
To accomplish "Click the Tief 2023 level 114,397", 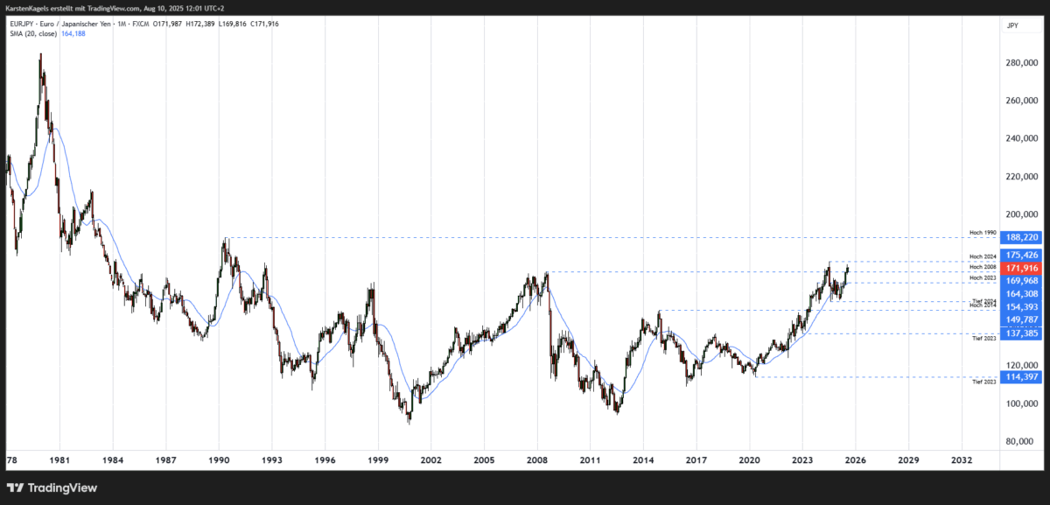I will tap(1020, 375).
